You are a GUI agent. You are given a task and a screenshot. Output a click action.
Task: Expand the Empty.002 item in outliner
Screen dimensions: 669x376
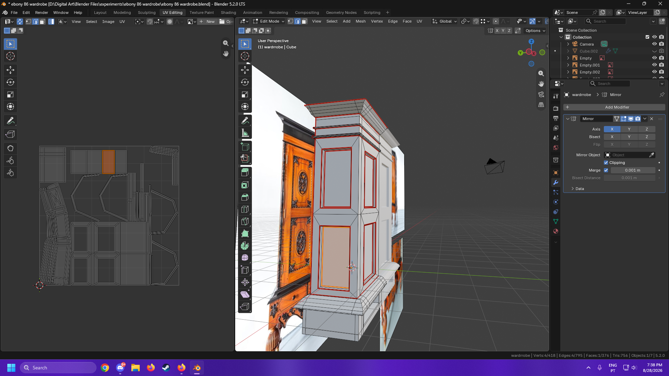568,72
